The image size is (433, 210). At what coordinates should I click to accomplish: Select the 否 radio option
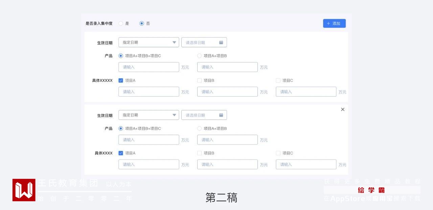tap(142, 24)
